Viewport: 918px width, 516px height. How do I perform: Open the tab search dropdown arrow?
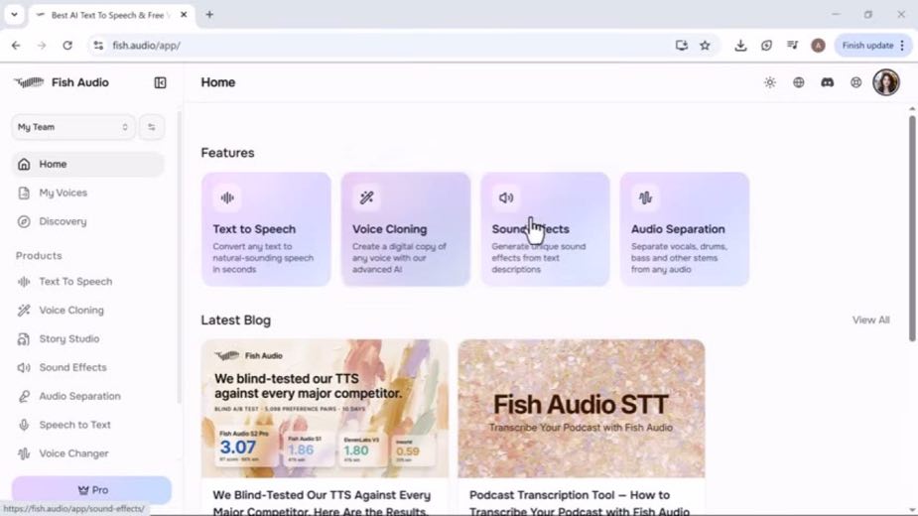(14, 15)
